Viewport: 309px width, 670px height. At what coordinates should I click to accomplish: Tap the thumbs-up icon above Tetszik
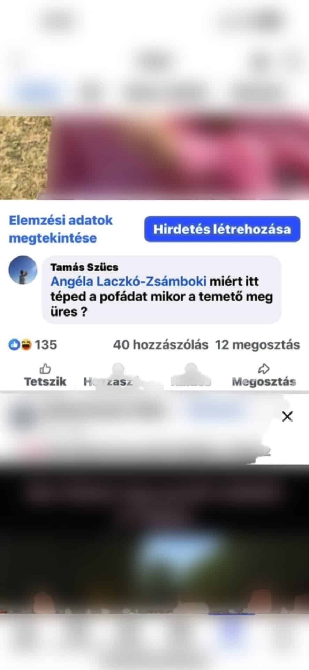45,368
